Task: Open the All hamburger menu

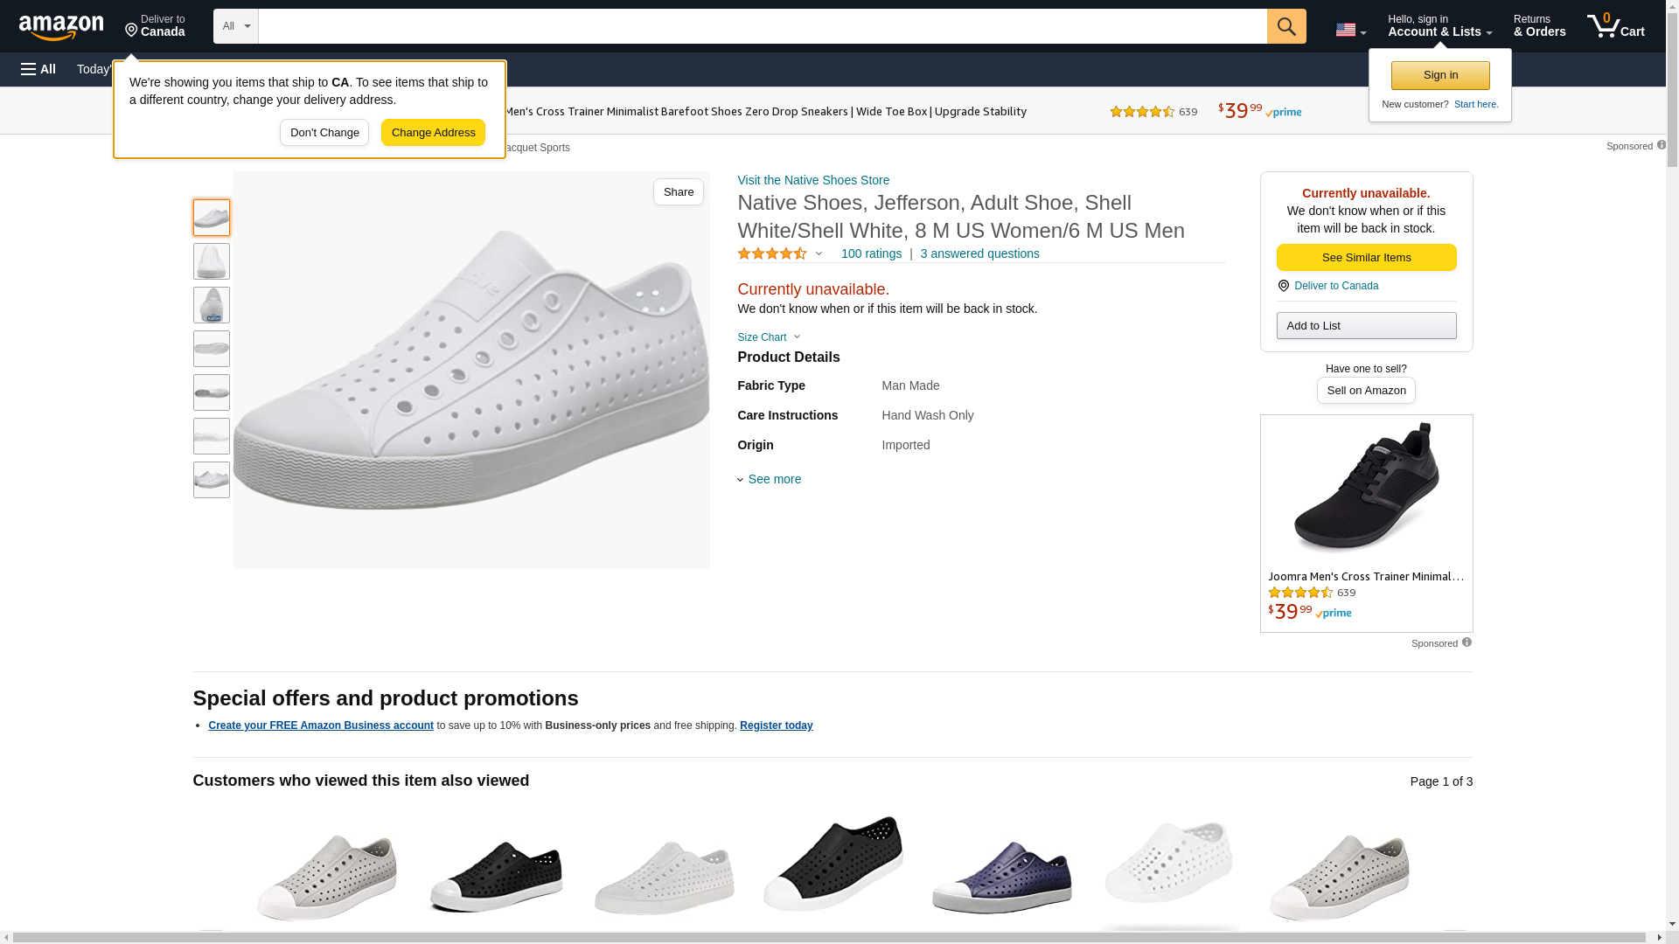Action: (38, 69)
